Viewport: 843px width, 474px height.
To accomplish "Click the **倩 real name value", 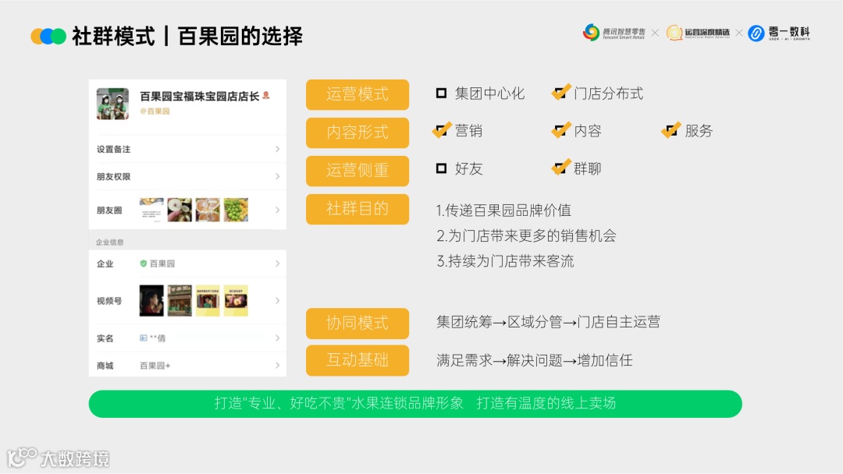I will pyautogui.click(x=158, y=338).
